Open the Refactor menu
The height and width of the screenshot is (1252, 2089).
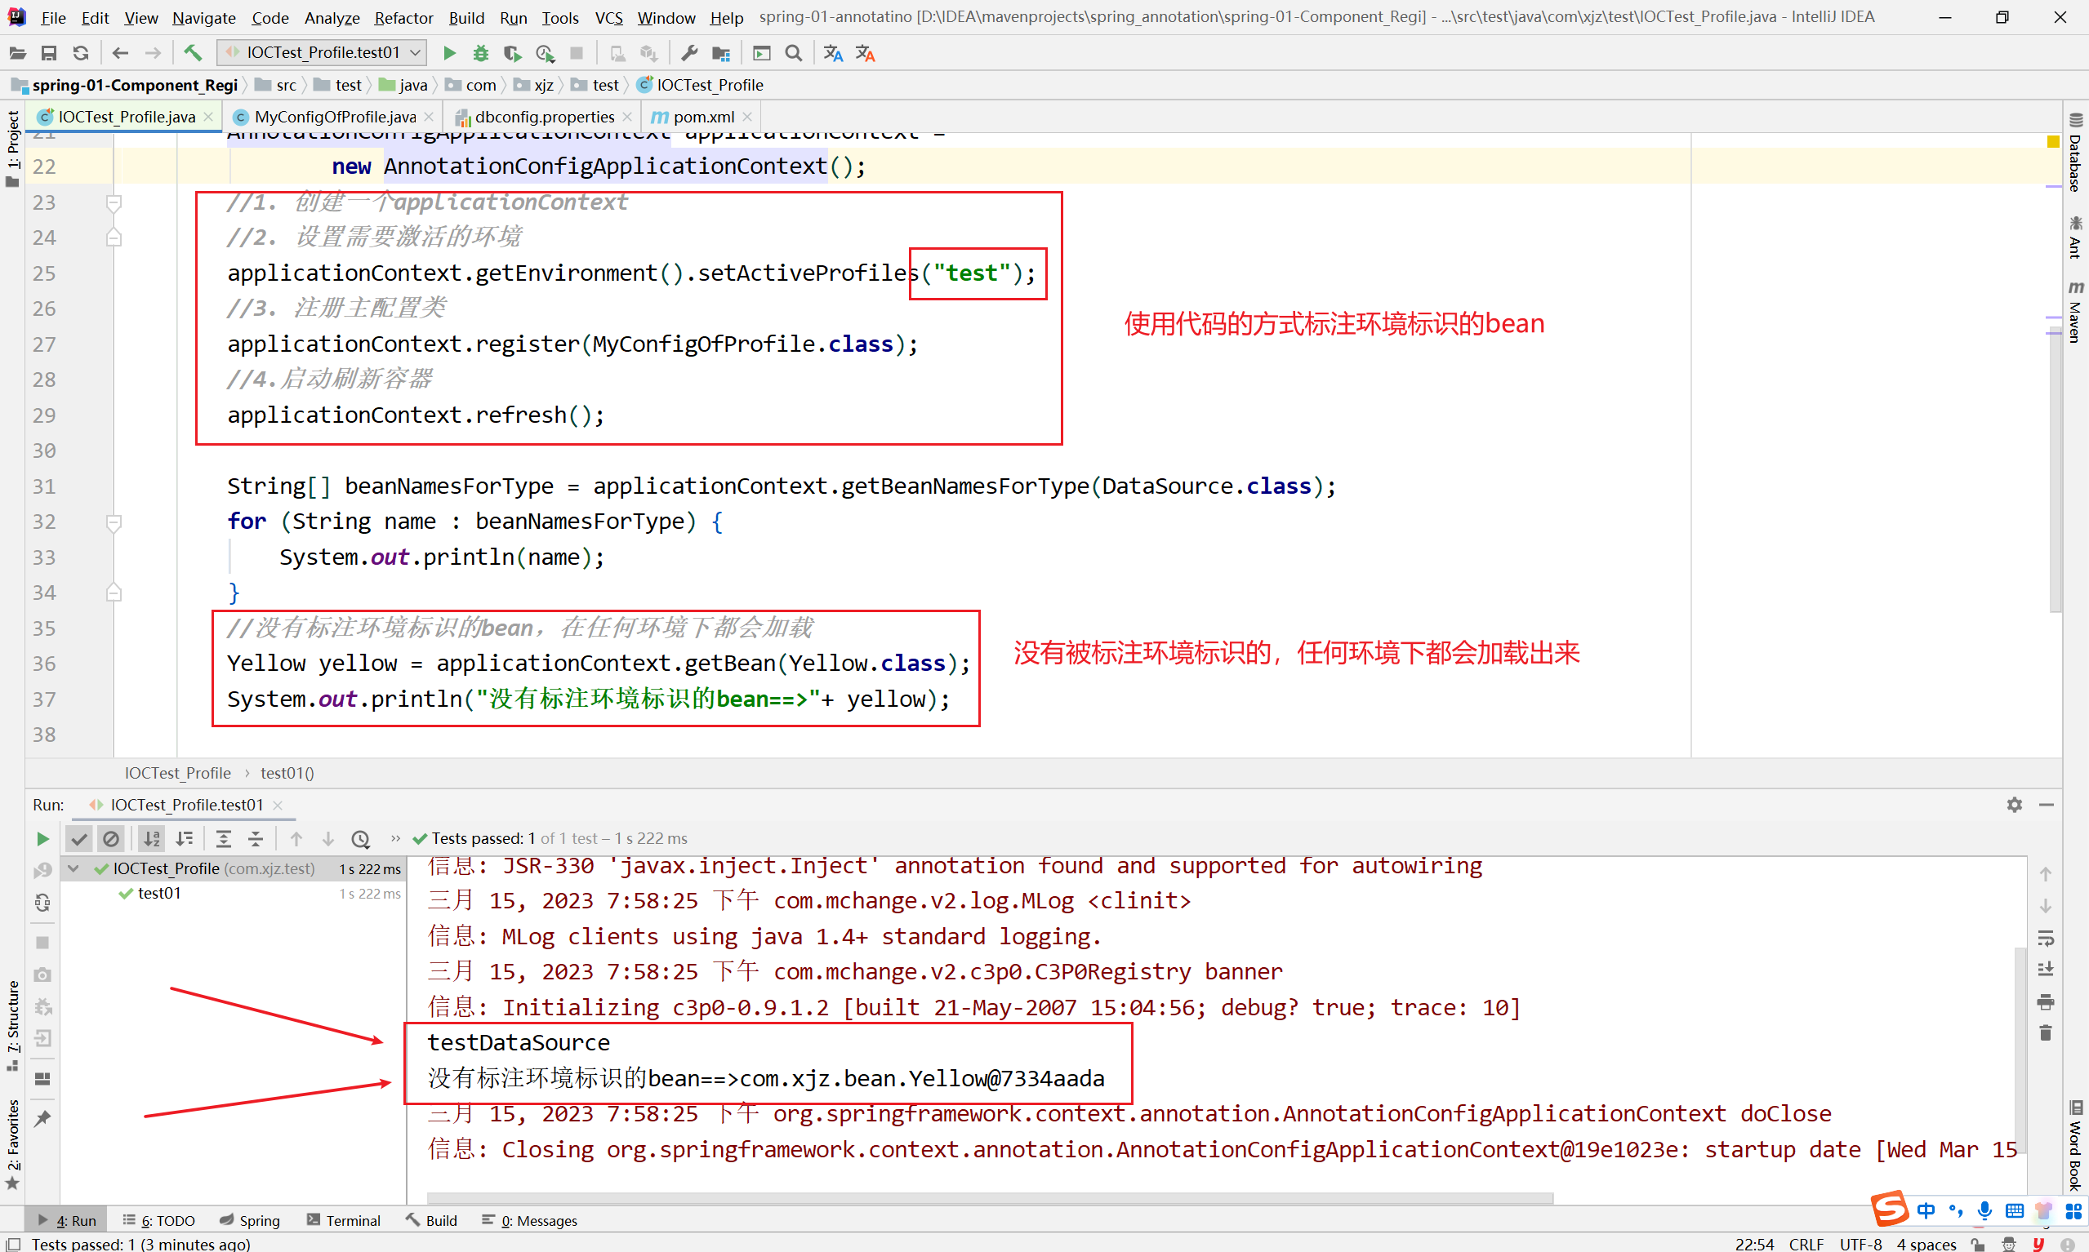tap(403, 18)
